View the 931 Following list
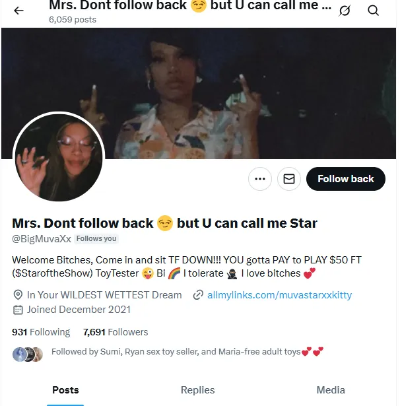Screen dimensions: 400x406 click(x=41, y=332)
